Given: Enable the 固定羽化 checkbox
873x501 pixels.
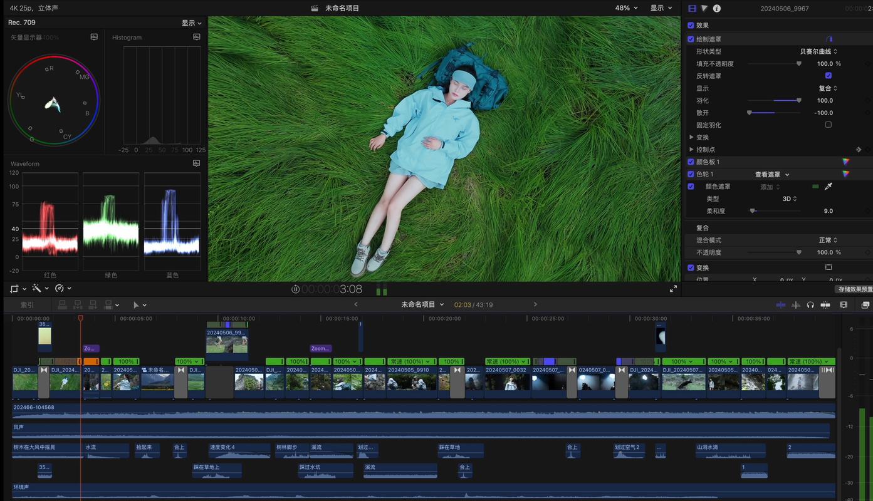Looking at the screenshot, I should point(828,125).
